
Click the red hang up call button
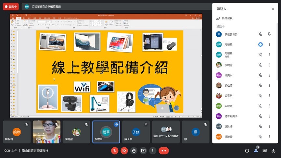tap(163, 151)
